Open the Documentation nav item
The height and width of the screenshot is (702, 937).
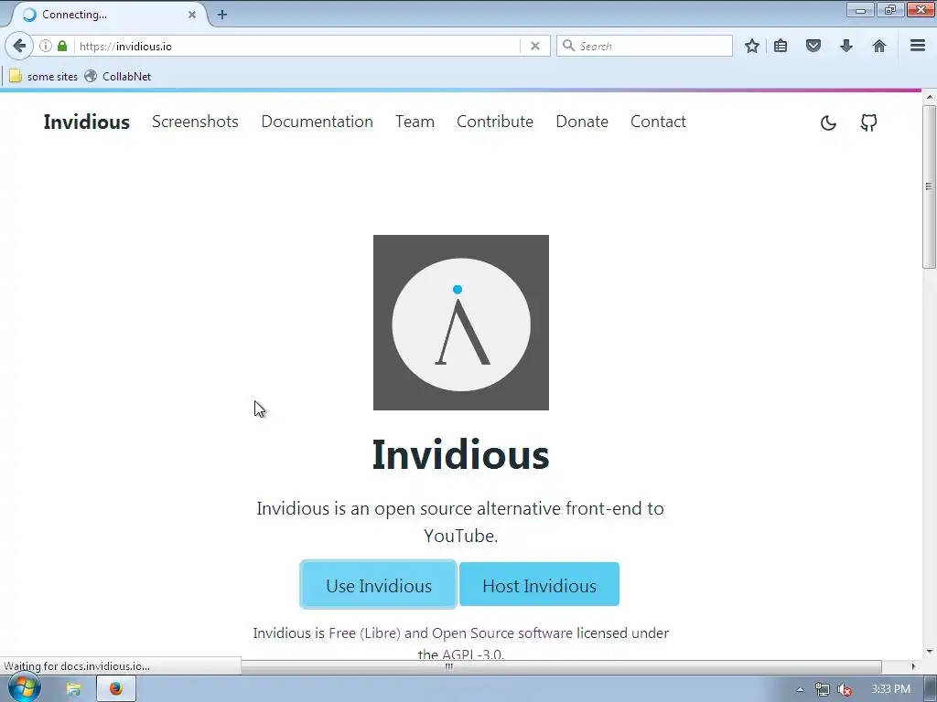tap(318, 122)
